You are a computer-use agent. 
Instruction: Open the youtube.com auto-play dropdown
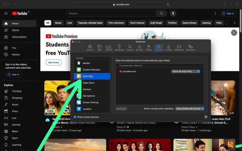coord(186,71)
